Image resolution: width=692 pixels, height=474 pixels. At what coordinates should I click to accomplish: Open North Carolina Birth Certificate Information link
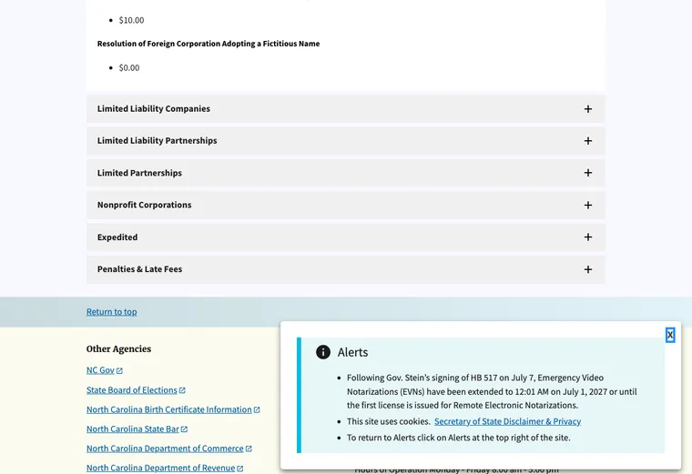pos(169,409)
